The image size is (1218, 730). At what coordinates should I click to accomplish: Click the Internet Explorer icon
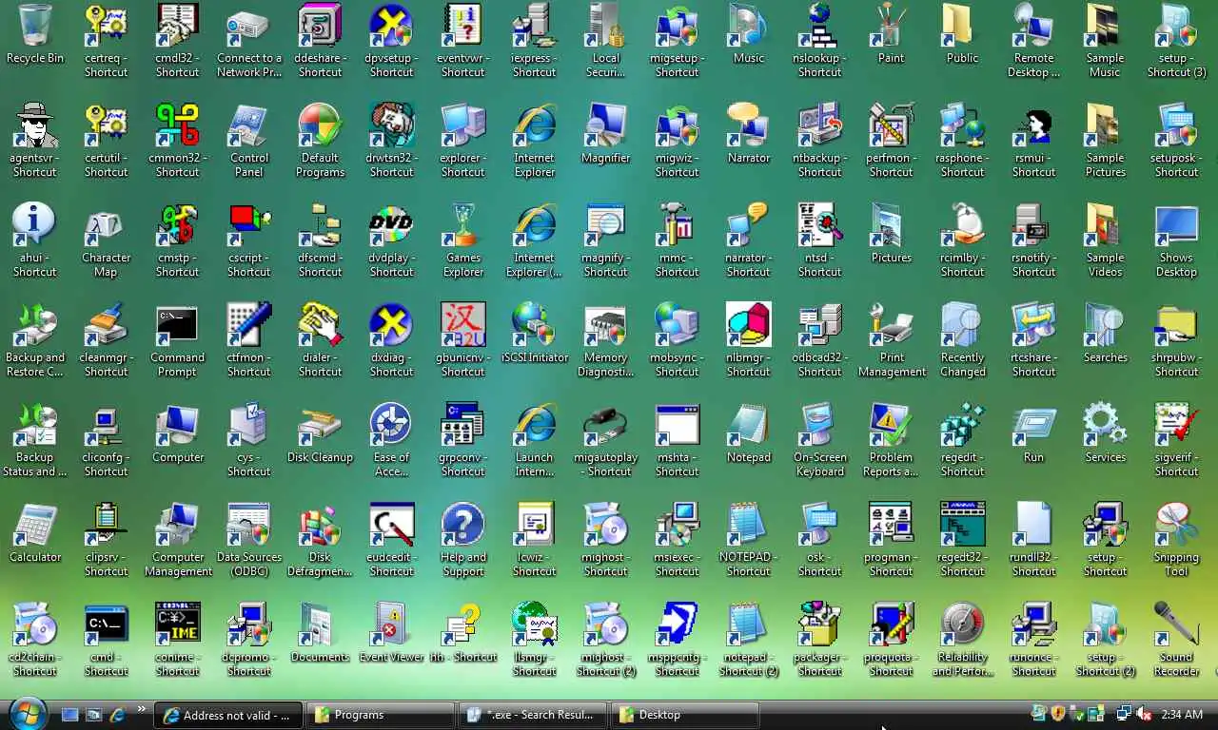pos(535,125)
